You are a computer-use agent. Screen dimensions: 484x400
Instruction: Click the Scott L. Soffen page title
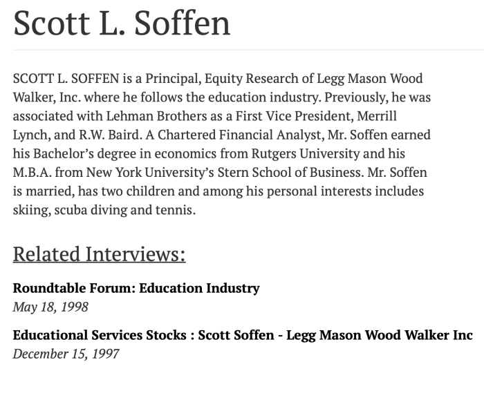click(x=122, y=23)
